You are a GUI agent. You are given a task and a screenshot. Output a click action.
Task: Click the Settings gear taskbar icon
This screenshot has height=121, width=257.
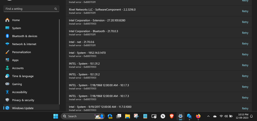(x=180, y=116)
